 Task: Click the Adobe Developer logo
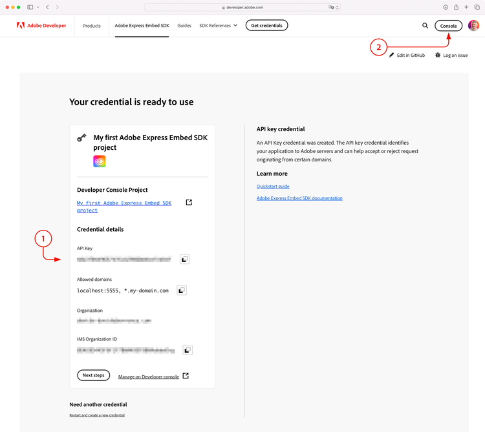click(x=41, y=26)
